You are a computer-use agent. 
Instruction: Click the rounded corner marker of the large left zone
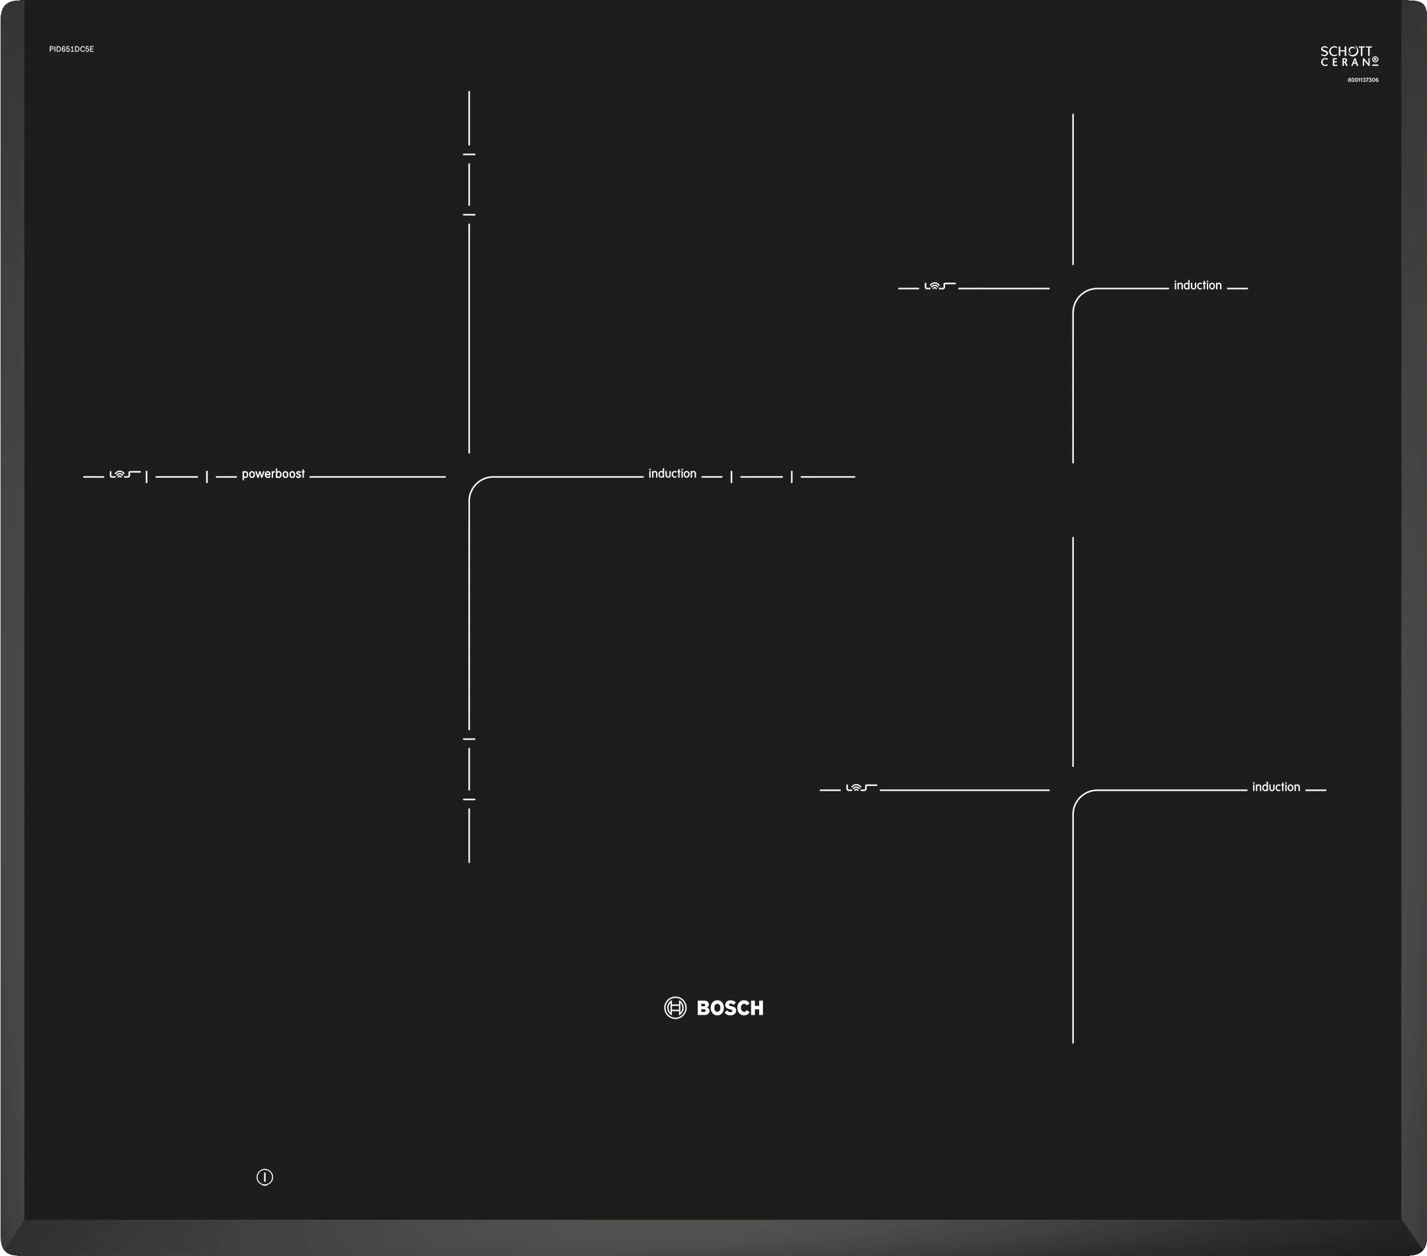[x=476, y=485]
